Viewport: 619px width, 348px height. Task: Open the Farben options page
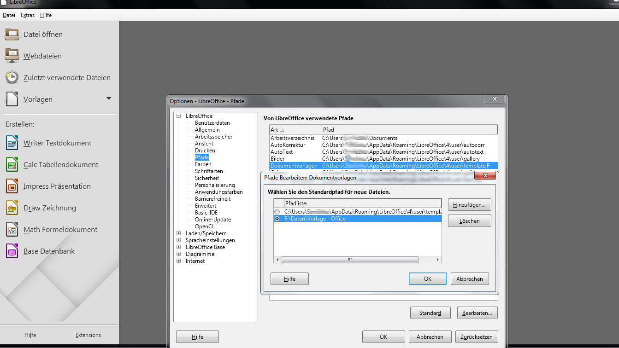click(x=203, y=164)
